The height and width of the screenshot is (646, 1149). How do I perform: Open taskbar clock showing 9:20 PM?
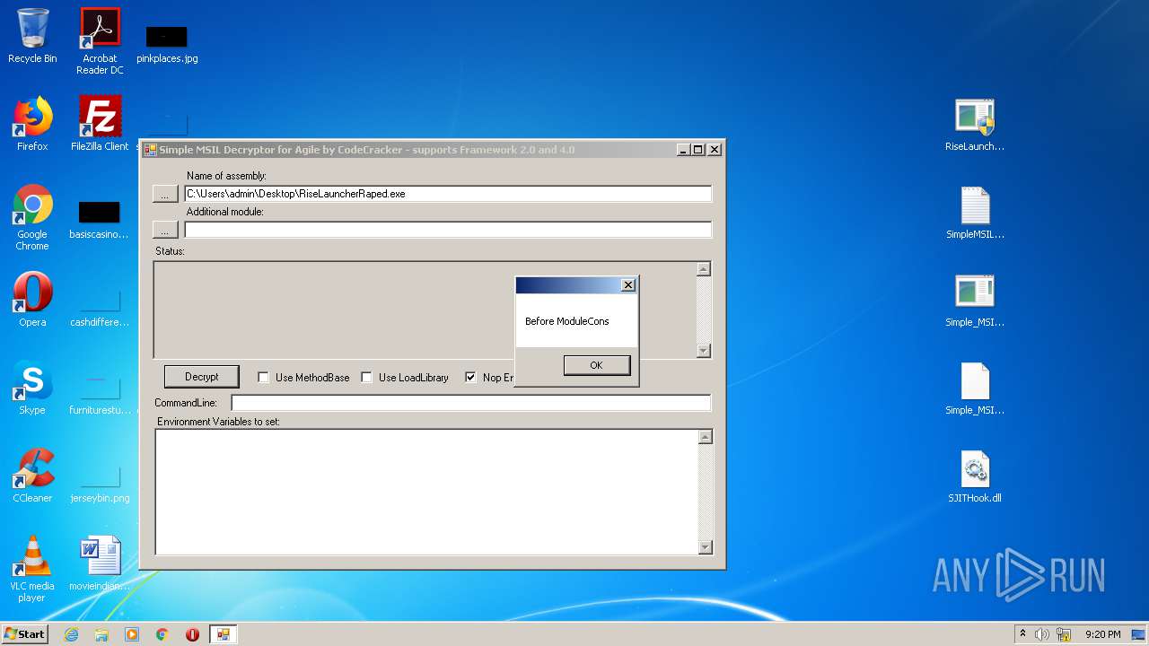point(1103,634)
